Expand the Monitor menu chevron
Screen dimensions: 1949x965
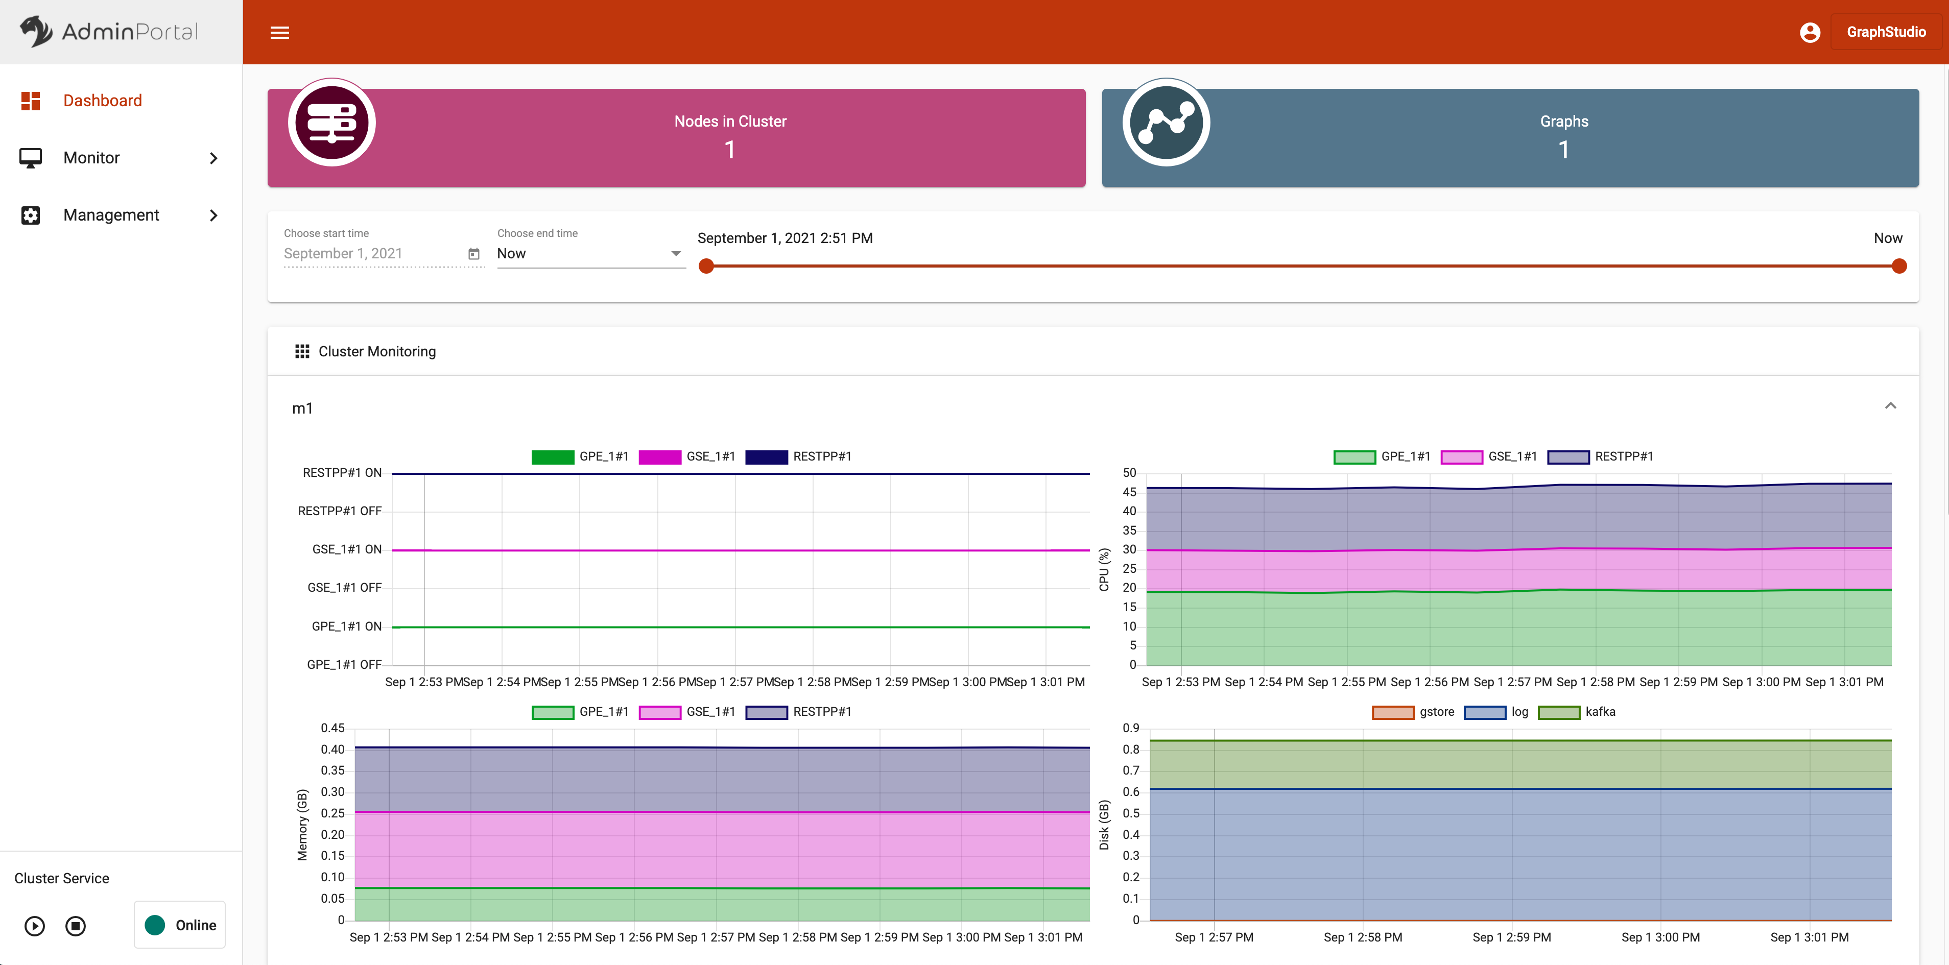point(213,158)
